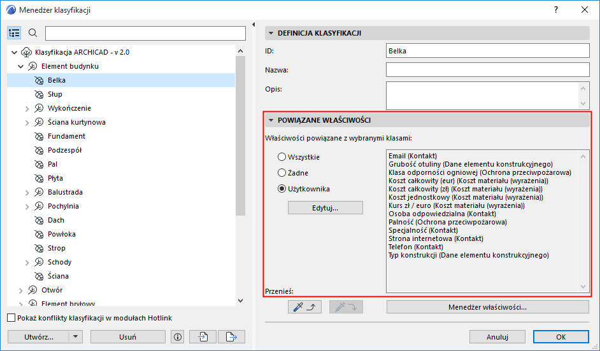
Task: Click the Fundament leaf icon
Action: pyautogui.click(x=39, y=136)
